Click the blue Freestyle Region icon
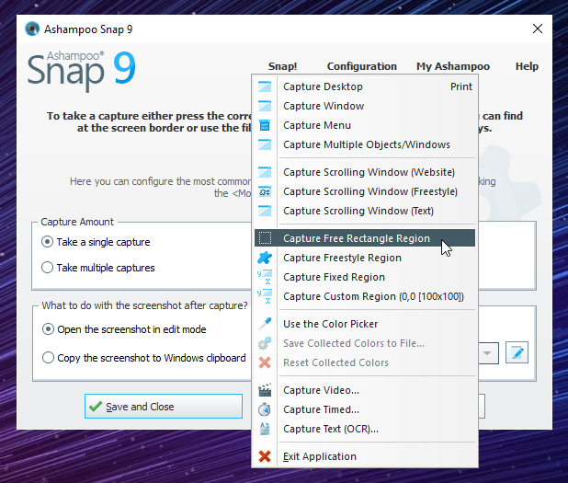The image size is (568, 483). pyautogui.click(x=265, y=258)
